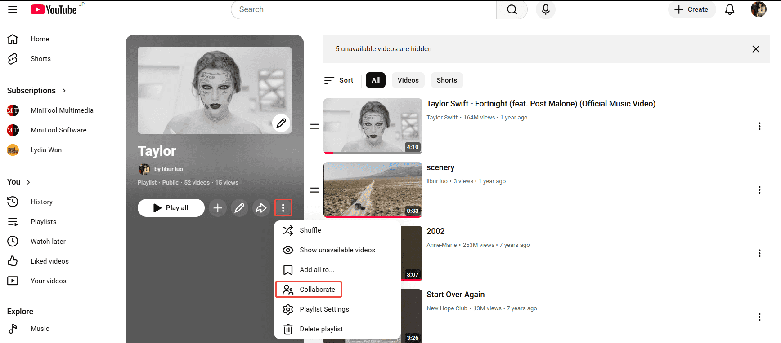Open Fortnight video thumbnail
781x343 pixels.
(x=373, y=126)
